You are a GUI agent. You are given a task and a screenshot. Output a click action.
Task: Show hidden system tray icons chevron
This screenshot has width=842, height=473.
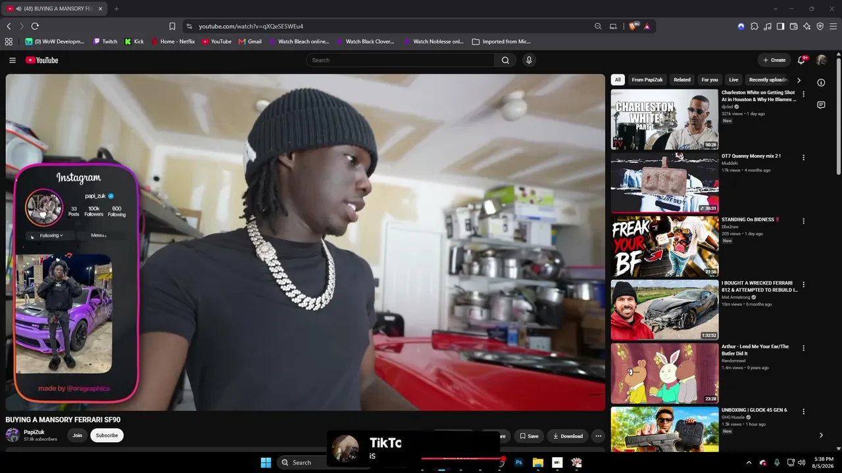(x=749, y=462)
